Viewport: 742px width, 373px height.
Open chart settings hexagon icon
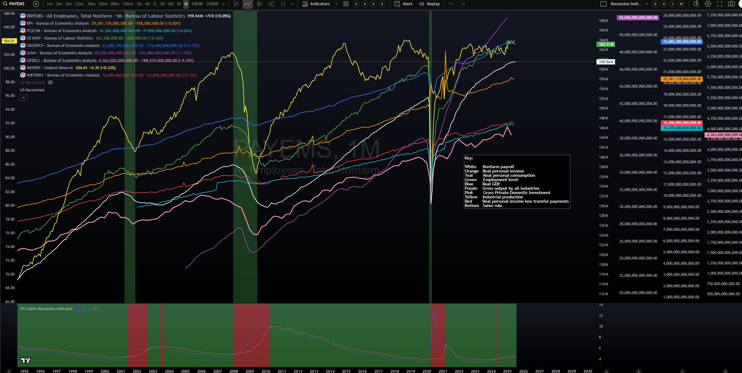(708, 4)
